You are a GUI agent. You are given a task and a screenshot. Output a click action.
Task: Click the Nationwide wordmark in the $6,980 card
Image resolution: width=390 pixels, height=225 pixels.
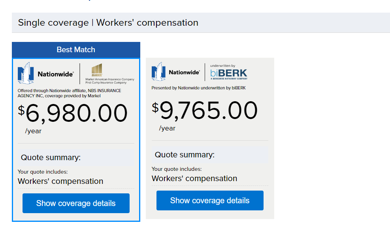[55, 74]
